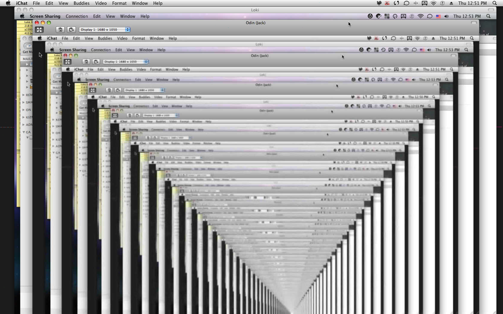The height and width of the screenshot is (314, 503).
Task: Expand the REM mailbox group in Mail sidebar
Action: coord(23,95)
